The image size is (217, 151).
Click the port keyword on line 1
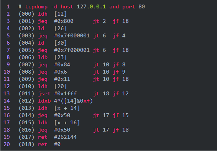pos(129,7)
